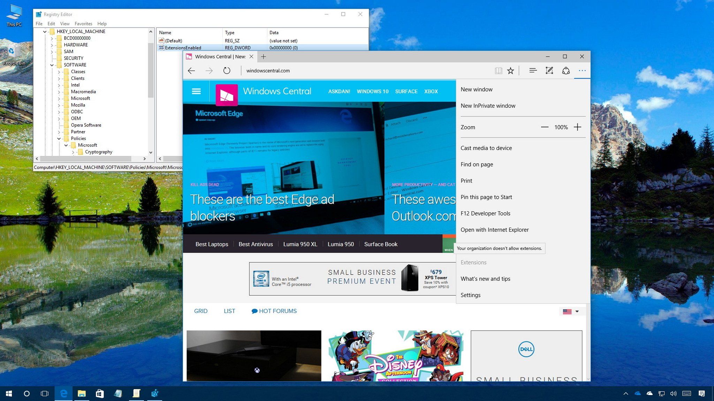Open the Favorites menu in Registry Editor

83,23
